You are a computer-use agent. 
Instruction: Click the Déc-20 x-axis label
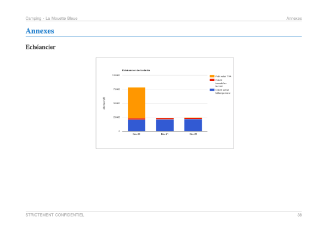[x=137, y=134]
